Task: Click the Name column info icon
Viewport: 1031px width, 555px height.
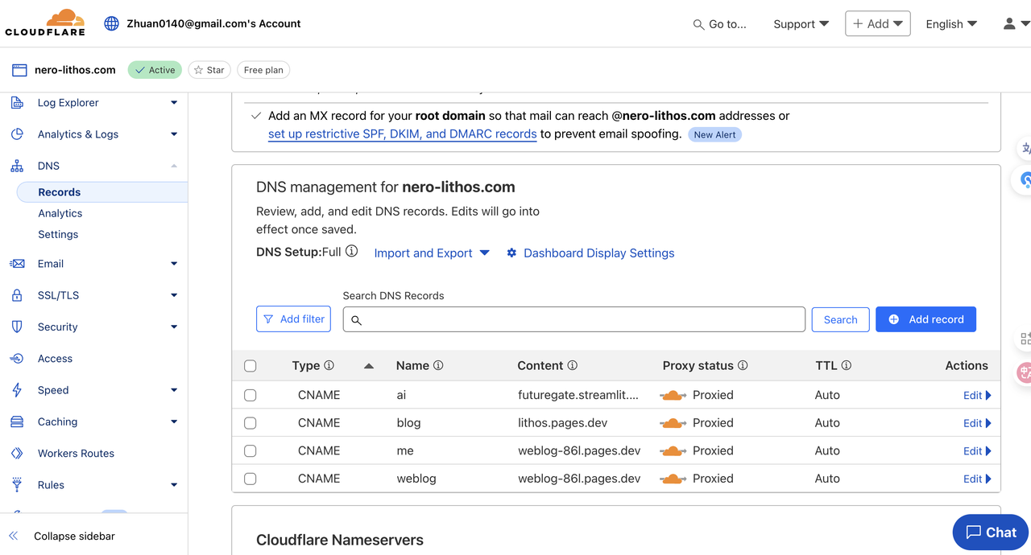Action: click(x=438, y=365)
